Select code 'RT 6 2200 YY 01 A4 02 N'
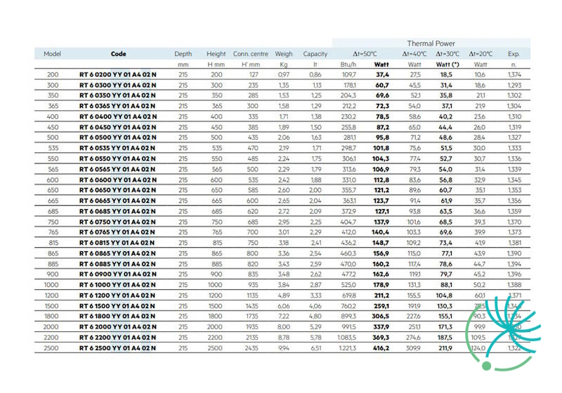 [x=117, y=338]
